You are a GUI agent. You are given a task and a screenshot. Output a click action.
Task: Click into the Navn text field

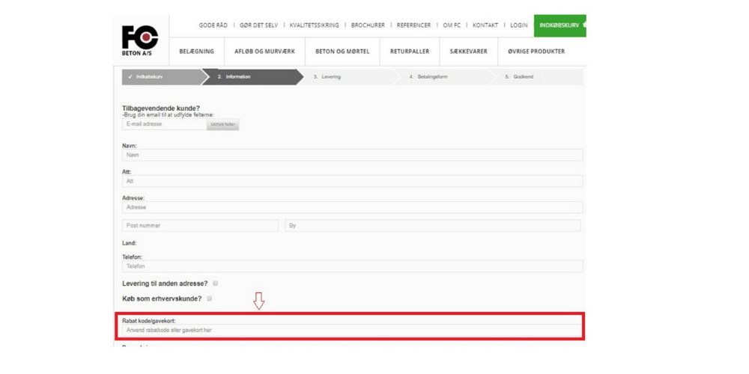tap(352, 156)
